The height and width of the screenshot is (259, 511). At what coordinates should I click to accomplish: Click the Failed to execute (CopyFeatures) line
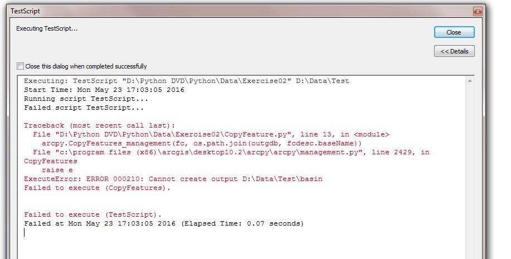tap(97, 188)
